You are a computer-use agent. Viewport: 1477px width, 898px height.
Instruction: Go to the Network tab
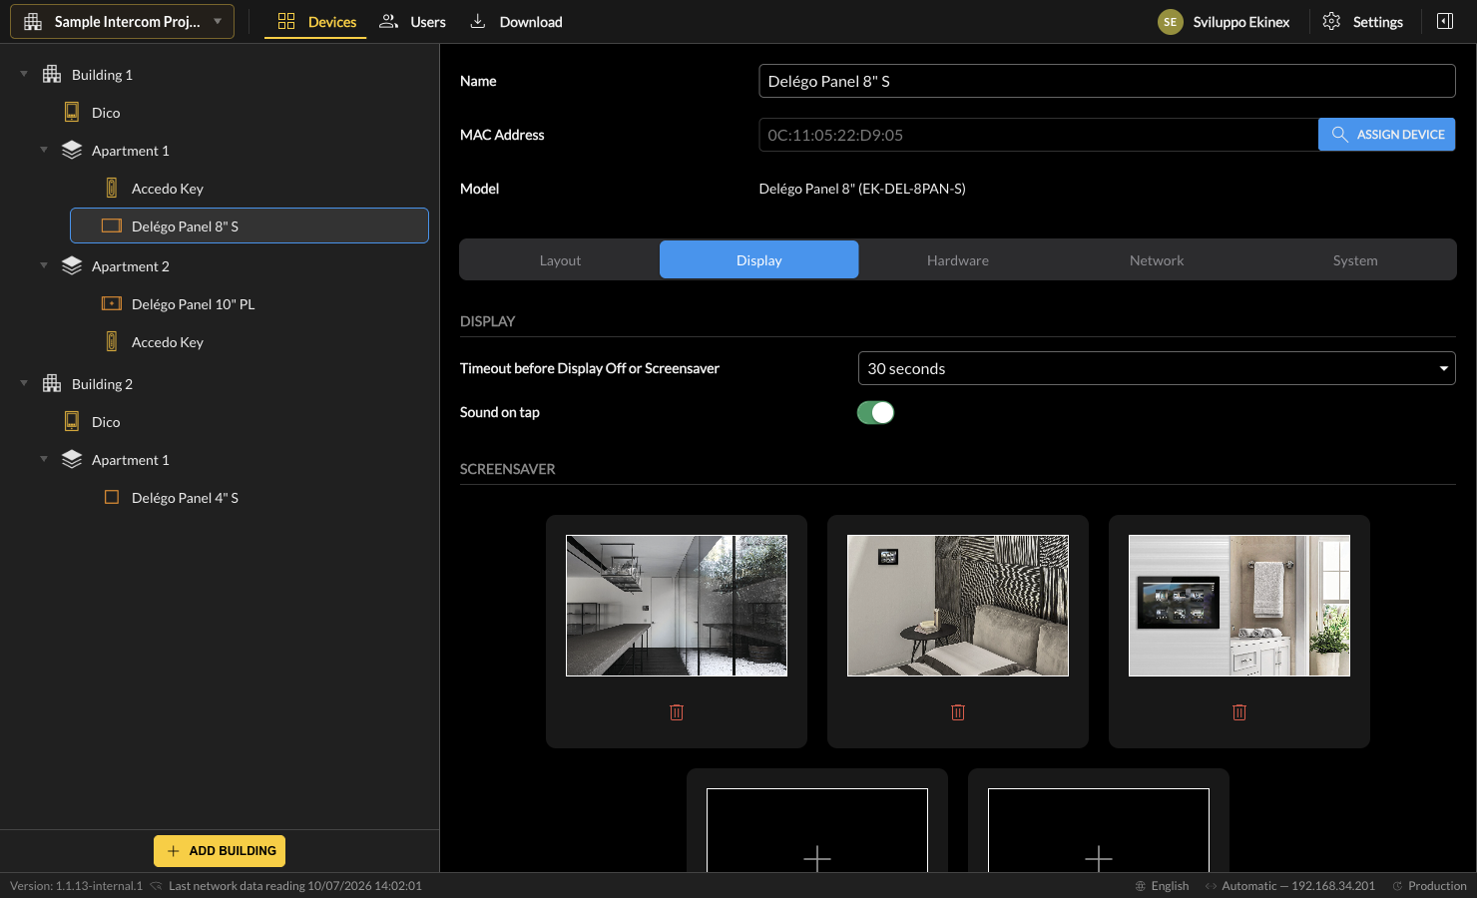[1157, 260]
